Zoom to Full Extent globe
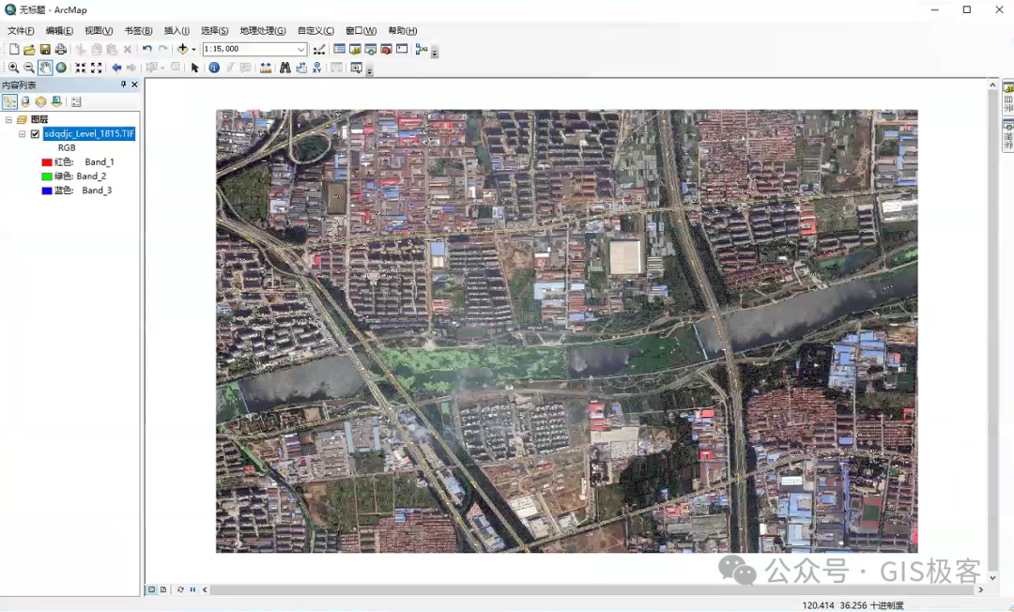Image resolution: width=1014 pixels, height=612 pixels. point(61,68)
